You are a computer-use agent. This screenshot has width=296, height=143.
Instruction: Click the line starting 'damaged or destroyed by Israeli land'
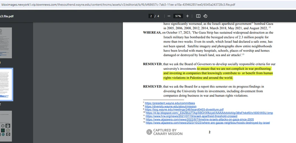tap(204, 55)
